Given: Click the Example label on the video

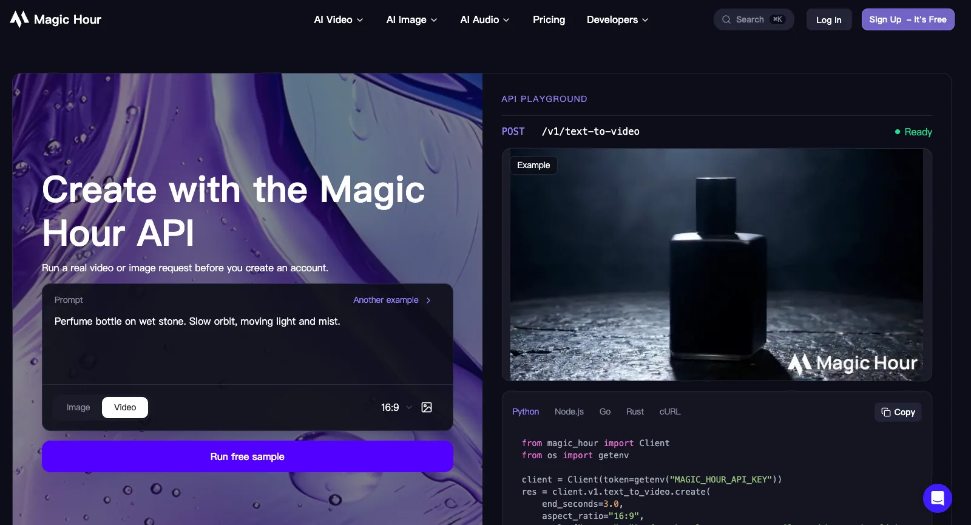Looking at the screenshot, I should [533, 165].
